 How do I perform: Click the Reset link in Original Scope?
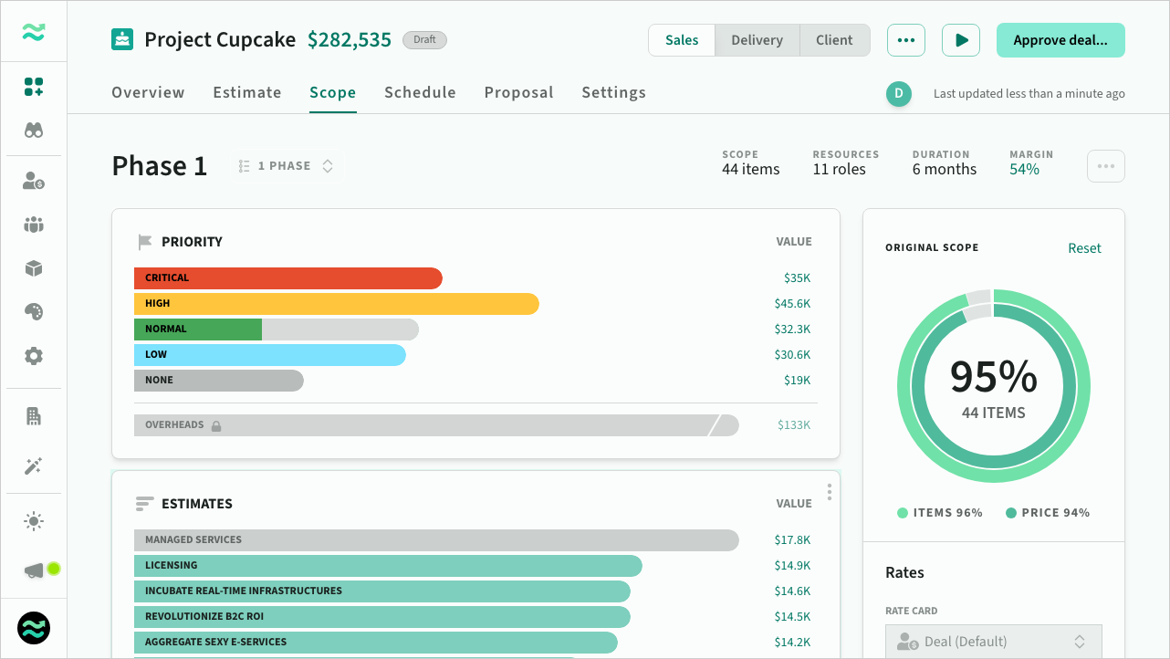tap(1084, 248)
